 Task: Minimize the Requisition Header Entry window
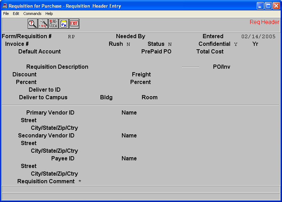tap(260, 6)
